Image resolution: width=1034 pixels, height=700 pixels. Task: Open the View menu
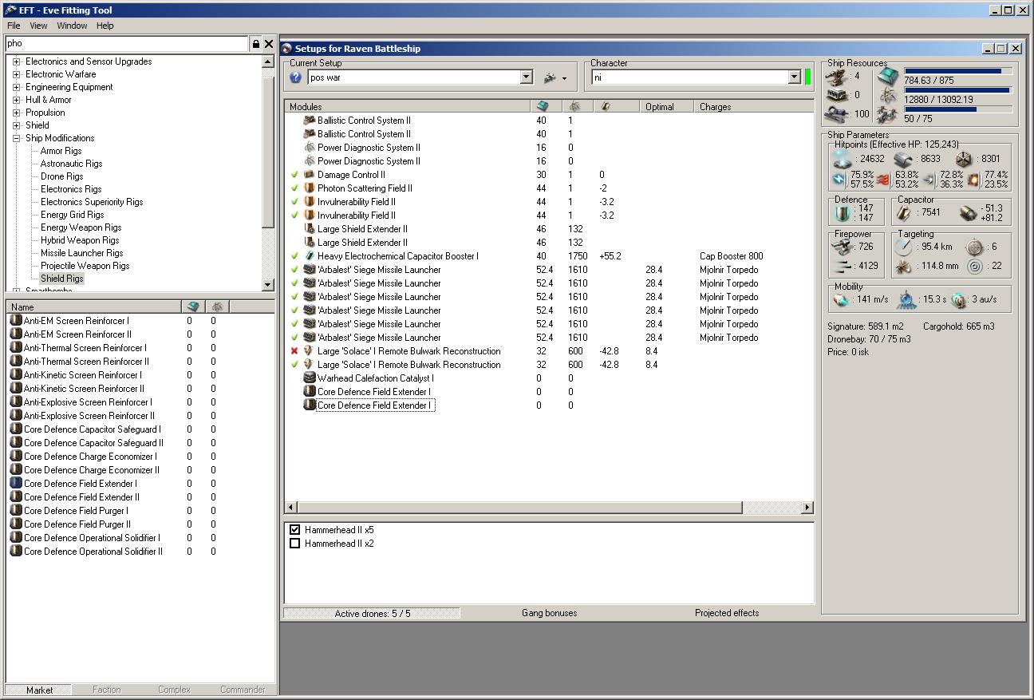pyautogui.click(x=38, y=26)
